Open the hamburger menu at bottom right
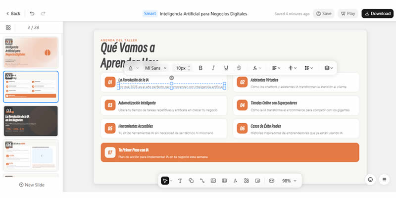This screenshot has height=198, width=396. click(384, 179)
